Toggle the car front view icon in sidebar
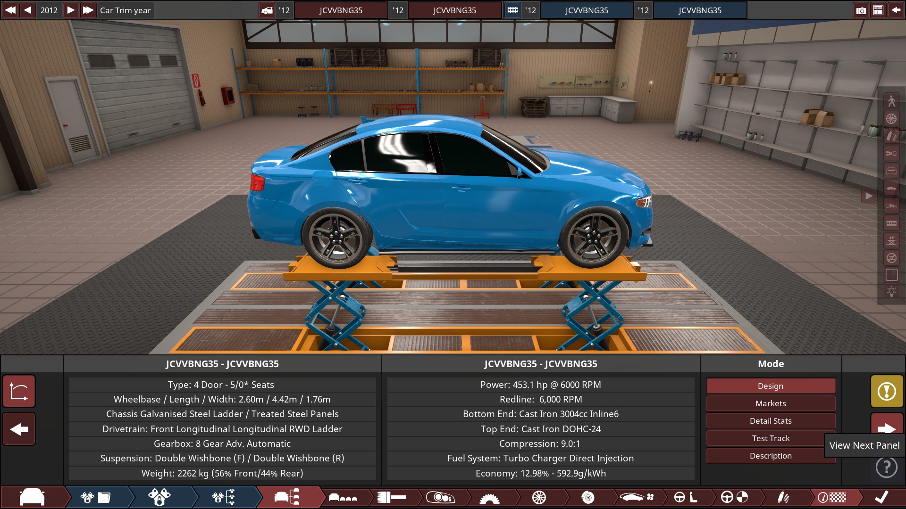Screen dimensions: 906x509 (x=891, y=171)
